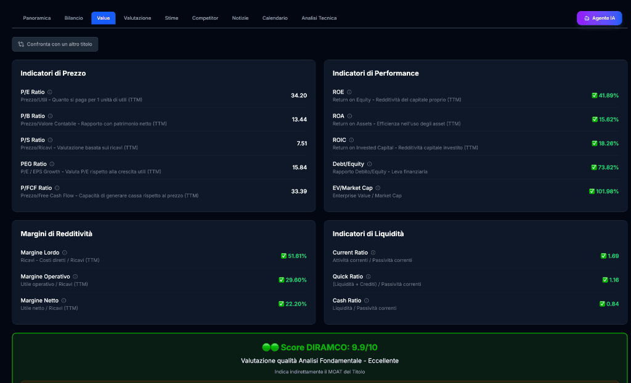Click the green check beside Margine Operativo 29.60%
Viewport: 631px width, 383px height.
[281, 280]
